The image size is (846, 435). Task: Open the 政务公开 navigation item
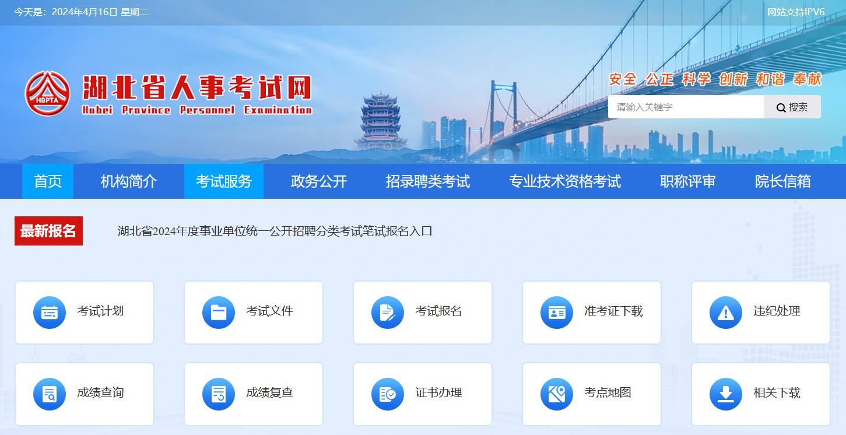(319, 181)
